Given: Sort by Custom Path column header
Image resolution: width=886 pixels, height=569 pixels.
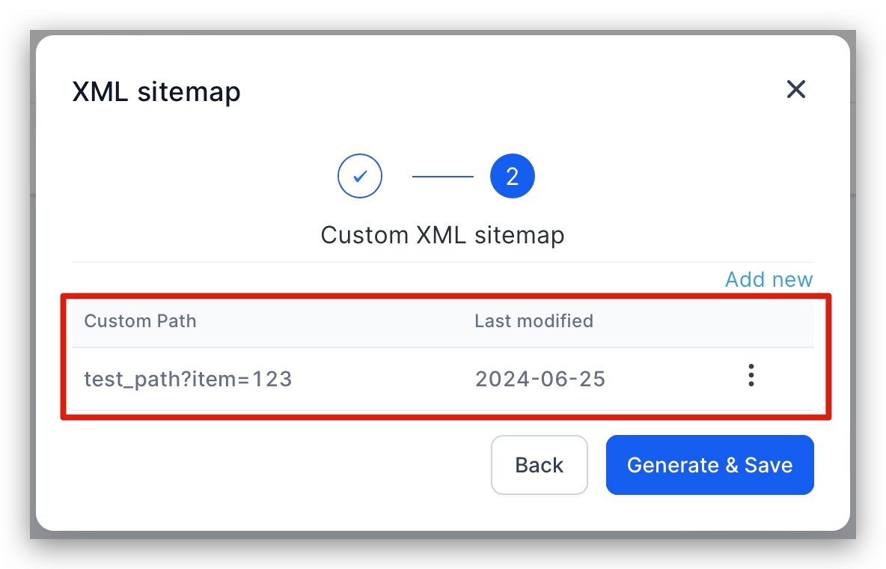Looking at the screenshot, I should 140,321.
